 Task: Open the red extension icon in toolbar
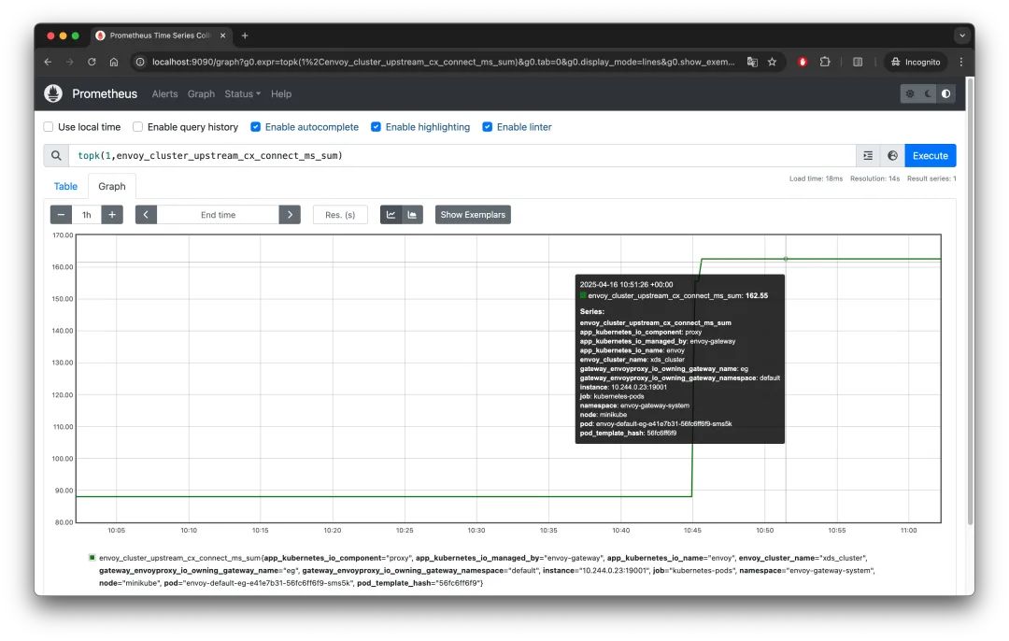pyautogui.click(x=803, y=62)
